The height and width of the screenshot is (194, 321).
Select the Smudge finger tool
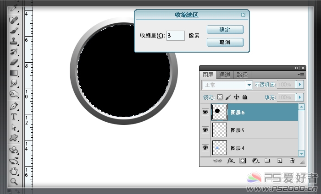pos(14,83)
